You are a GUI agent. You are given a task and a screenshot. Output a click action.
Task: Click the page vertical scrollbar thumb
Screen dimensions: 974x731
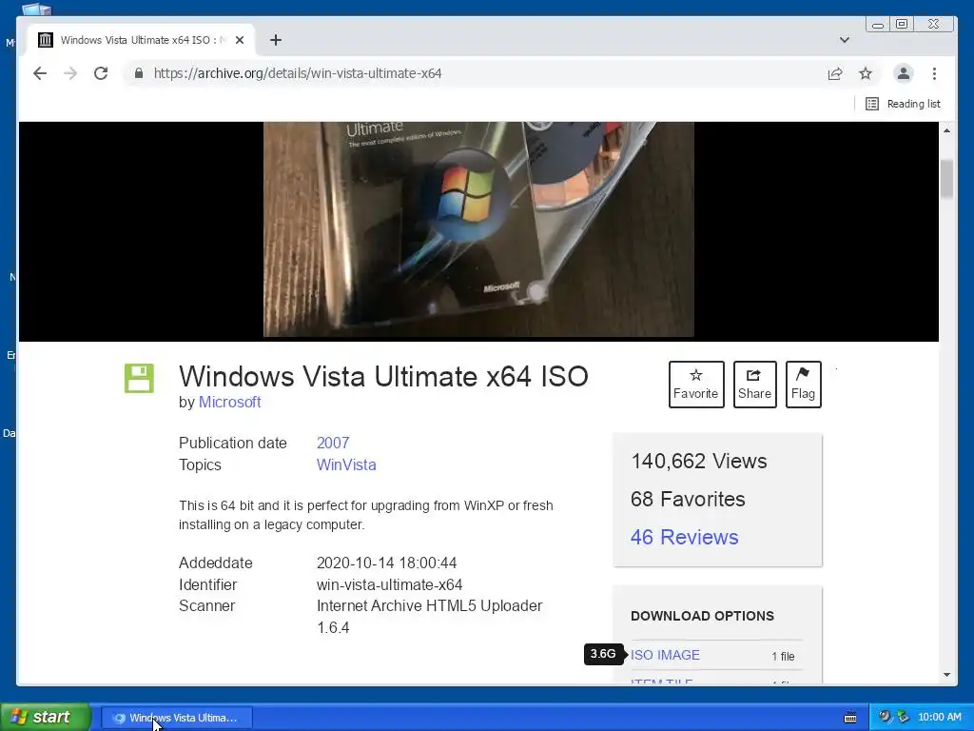point(946,179)
